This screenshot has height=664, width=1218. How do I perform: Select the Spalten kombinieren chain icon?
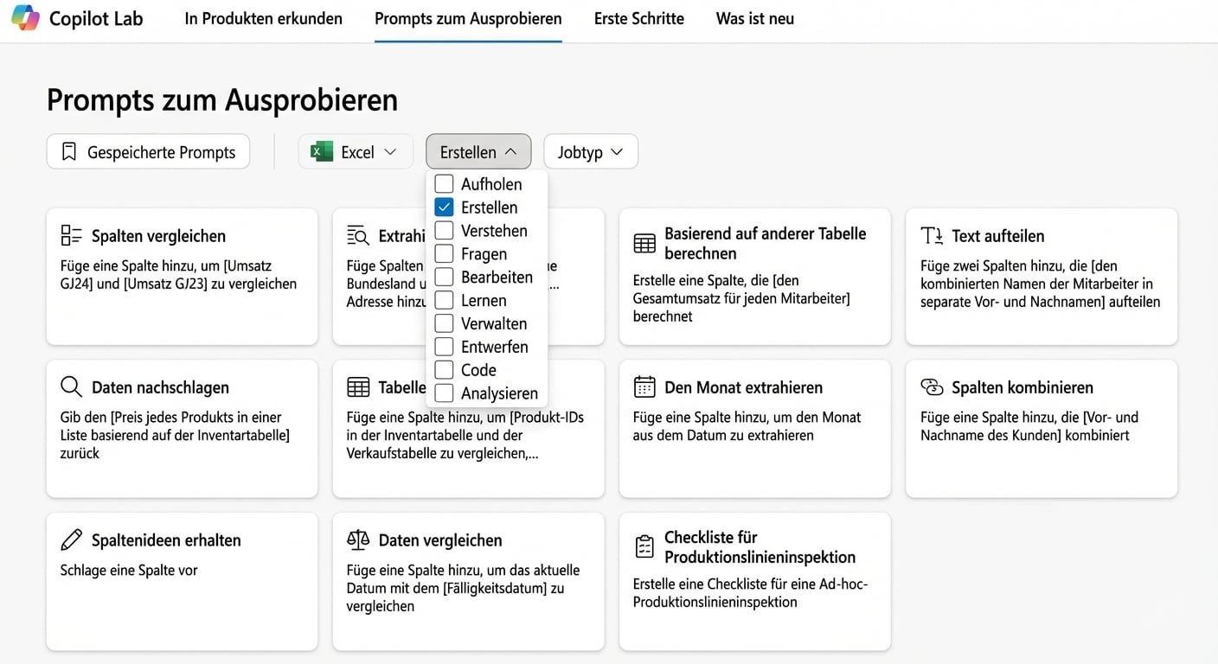pos(930,387)
